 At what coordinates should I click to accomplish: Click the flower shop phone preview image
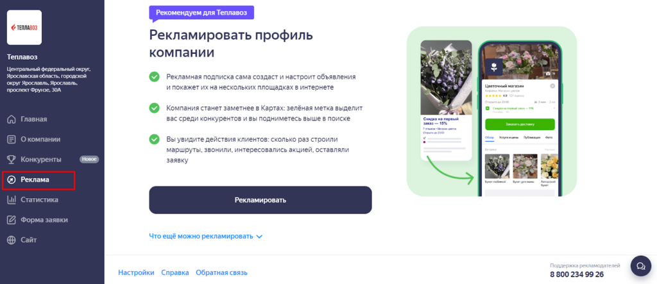pyautogui.click(x=492, y=112)
